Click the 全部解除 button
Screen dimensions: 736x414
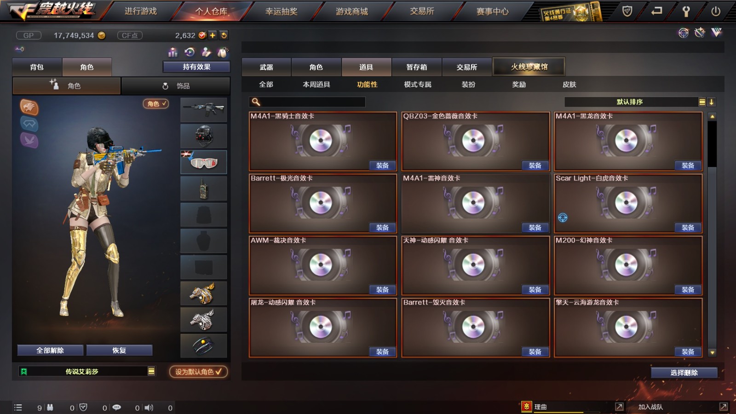click(x=50, y=351)
